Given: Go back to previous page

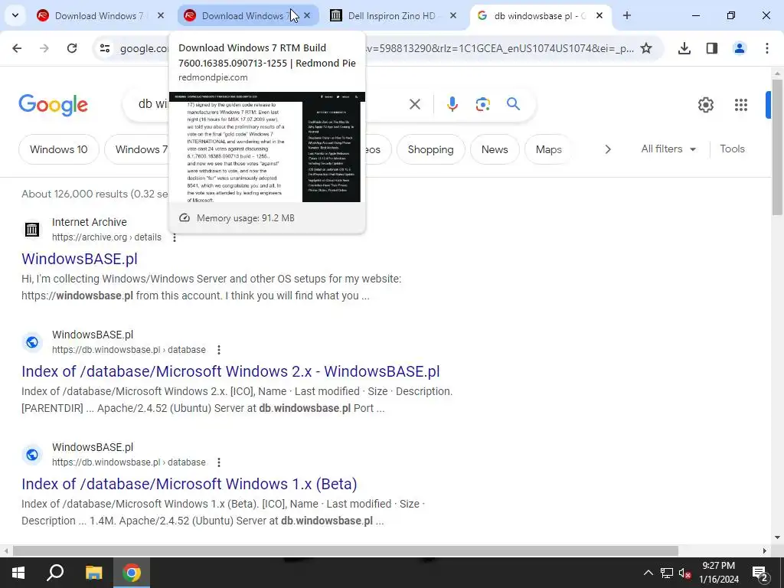Looking at the screenshot, I should (x=17, y=48).
